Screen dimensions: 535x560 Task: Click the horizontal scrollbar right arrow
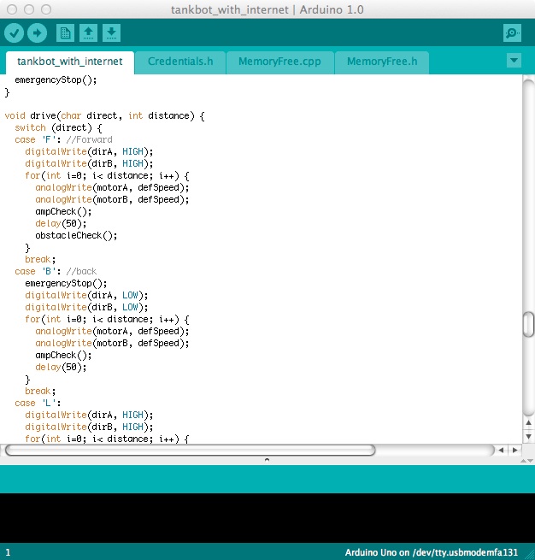(x=514, y=450)
